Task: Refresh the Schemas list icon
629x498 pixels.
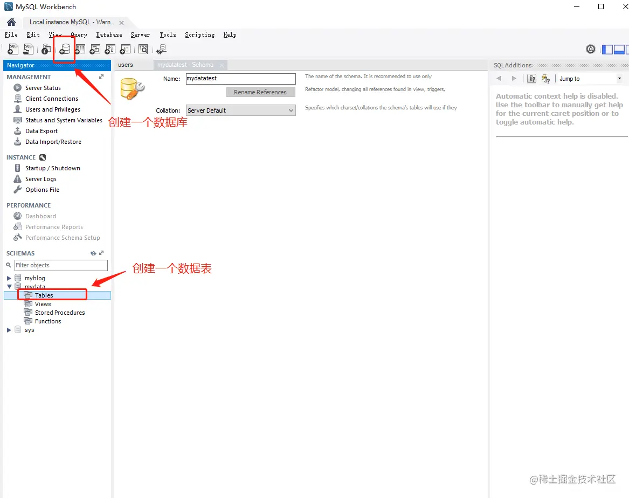Action: [93, 253]
